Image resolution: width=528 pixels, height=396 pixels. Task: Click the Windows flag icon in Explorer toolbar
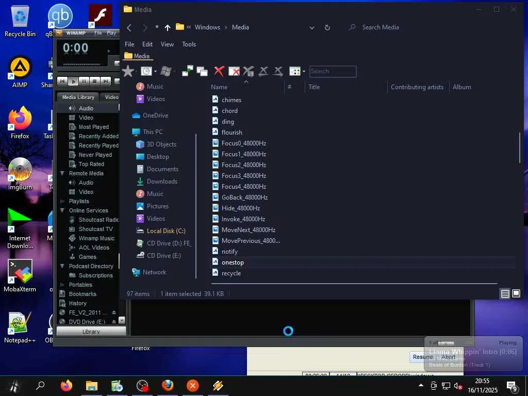(x=166, y=71)
